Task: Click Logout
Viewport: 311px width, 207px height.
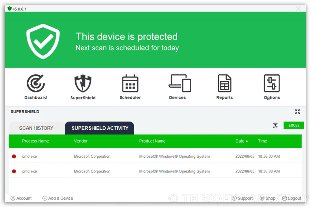Action: 292,198
